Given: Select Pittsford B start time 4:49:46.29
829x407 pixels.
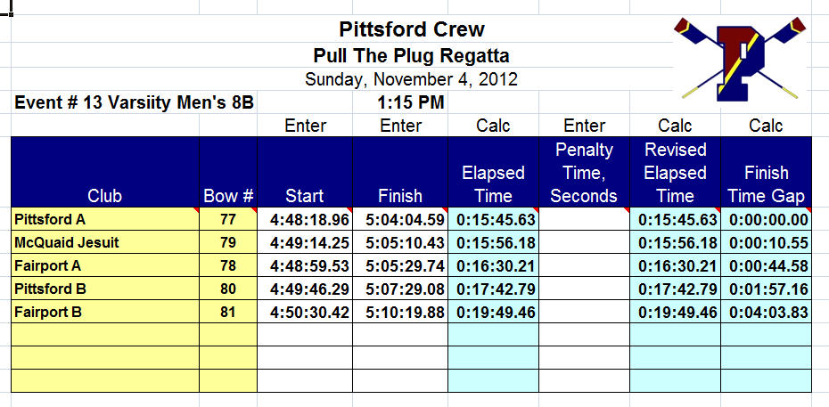Looking at the screenshot, I should click(305, 289).
